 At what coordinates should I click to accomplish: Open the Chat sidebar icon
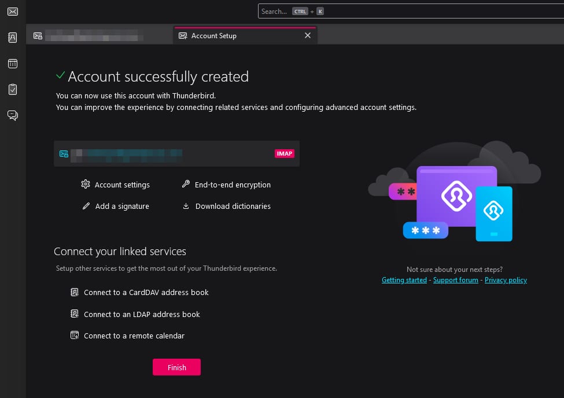click(x=12, y=116)
